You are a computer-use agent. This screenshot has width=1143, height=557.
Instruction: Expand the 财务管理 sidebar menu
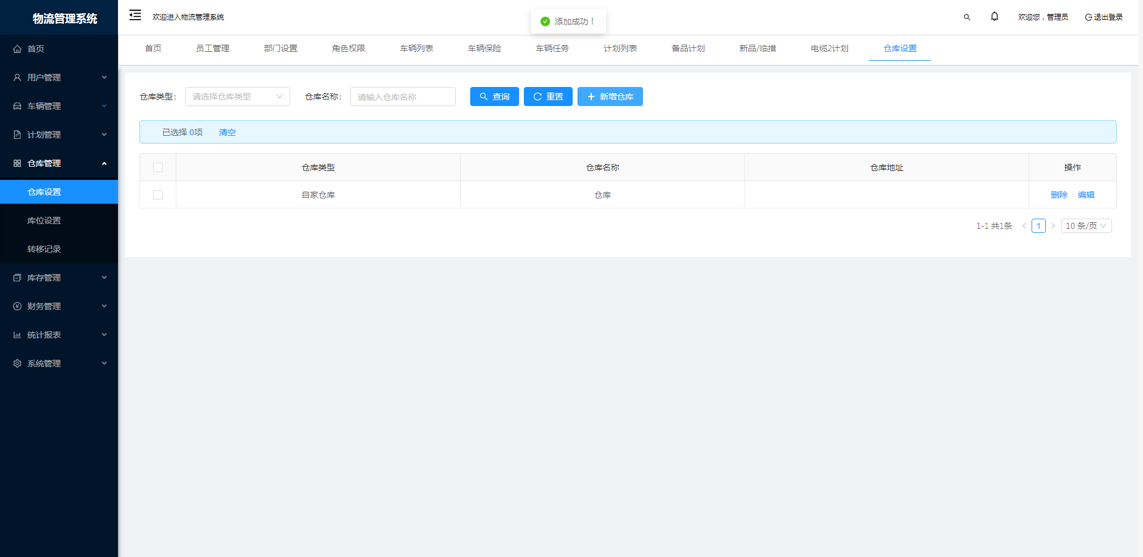(x=59, y=306)
